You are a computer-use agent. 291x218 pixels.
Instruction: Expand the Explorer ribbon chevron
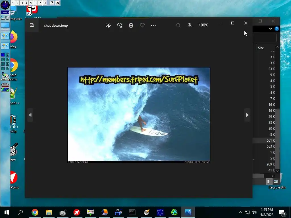(271, 29)
